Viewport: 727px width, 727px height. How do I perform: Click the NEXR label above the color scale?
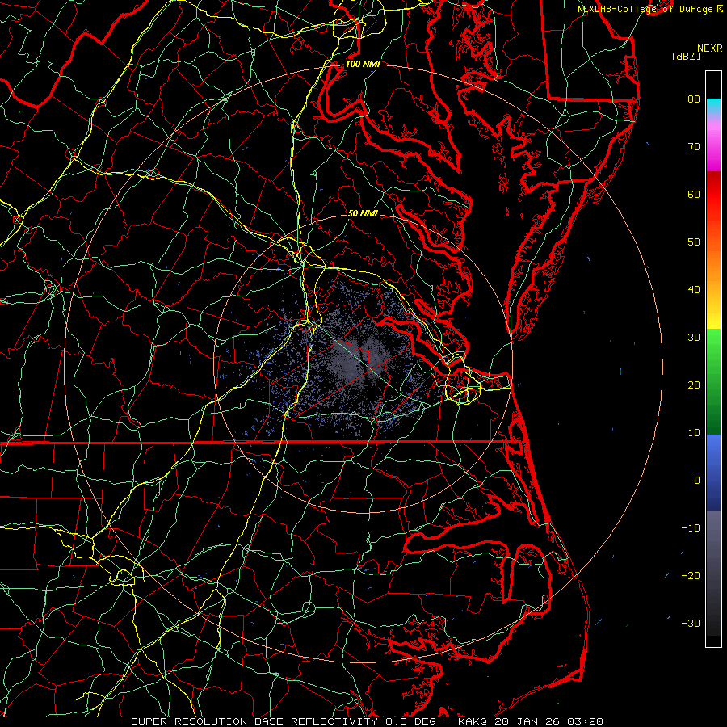tap(709, 48)
